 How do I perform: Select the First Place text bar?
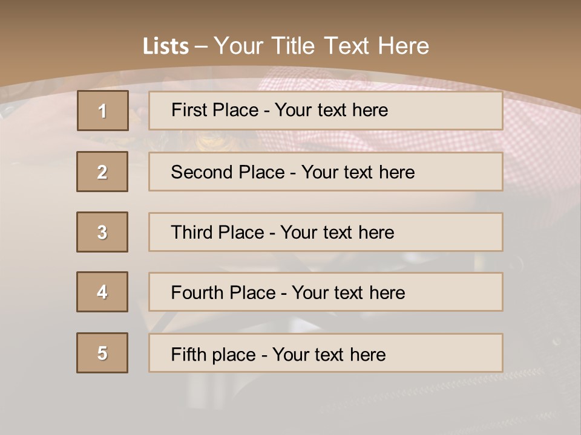(326, 111)
